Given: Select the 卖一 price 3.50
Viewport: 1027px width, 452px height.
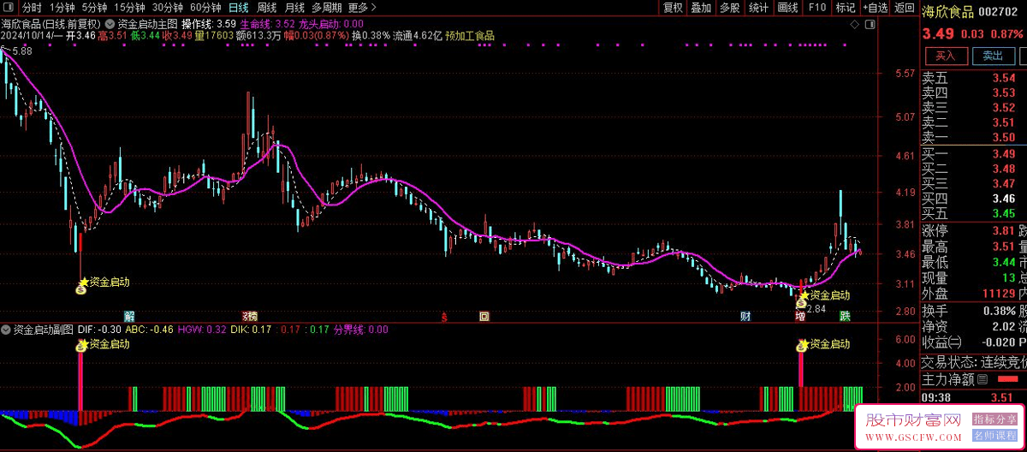Looking at the screenshot, I should pos(1004,138).
